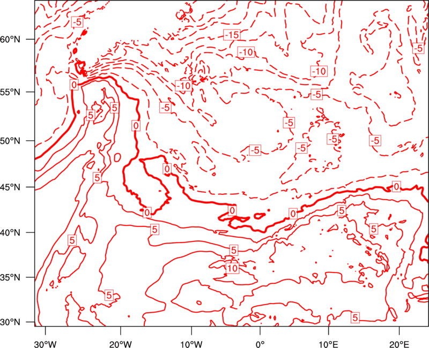Select the 30°W longitude axis label

coord(46,344)
